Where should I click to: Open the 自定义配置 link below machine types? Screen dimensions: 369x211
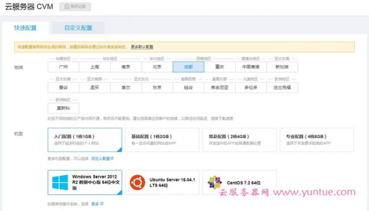pyautogui.click(x=102, y=159)
